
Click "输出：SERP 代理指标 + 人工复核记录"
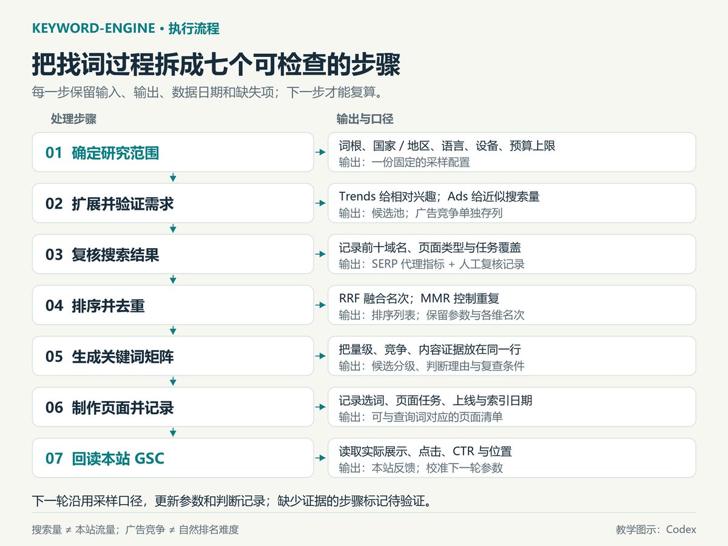[x=431, y=264]
